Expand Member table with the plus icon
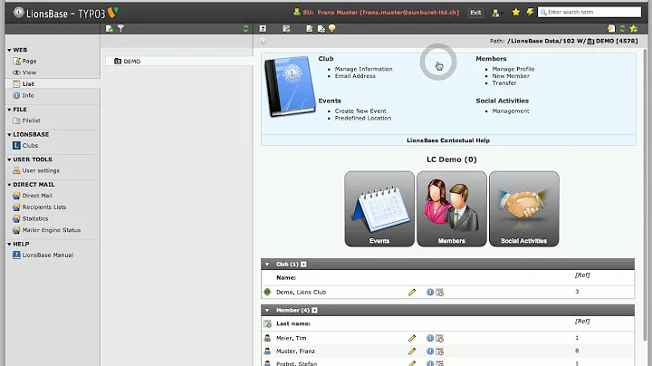652x366 pixels. pyautogui.click(x=315, y=310)
